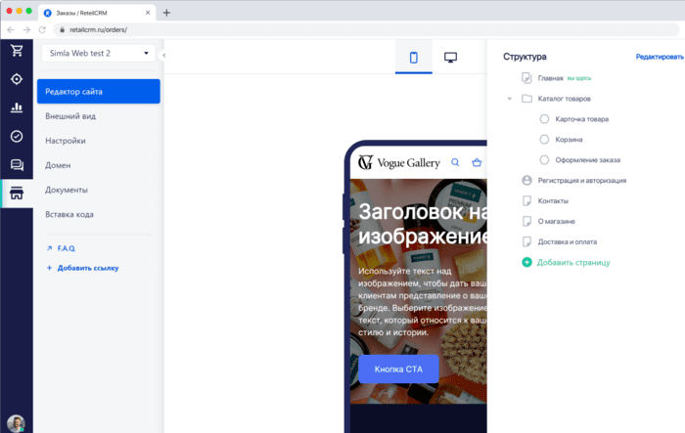Click search icon in phone preview
The image size is (685, 433).
[x=455, y=162]
